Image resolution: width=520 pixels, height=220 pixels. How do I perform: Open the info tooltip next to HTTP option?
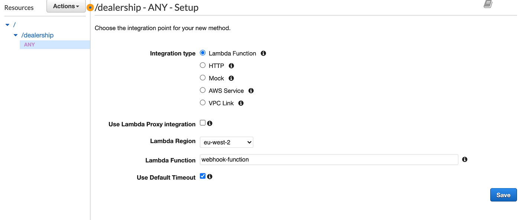click(x=231, y=66)
